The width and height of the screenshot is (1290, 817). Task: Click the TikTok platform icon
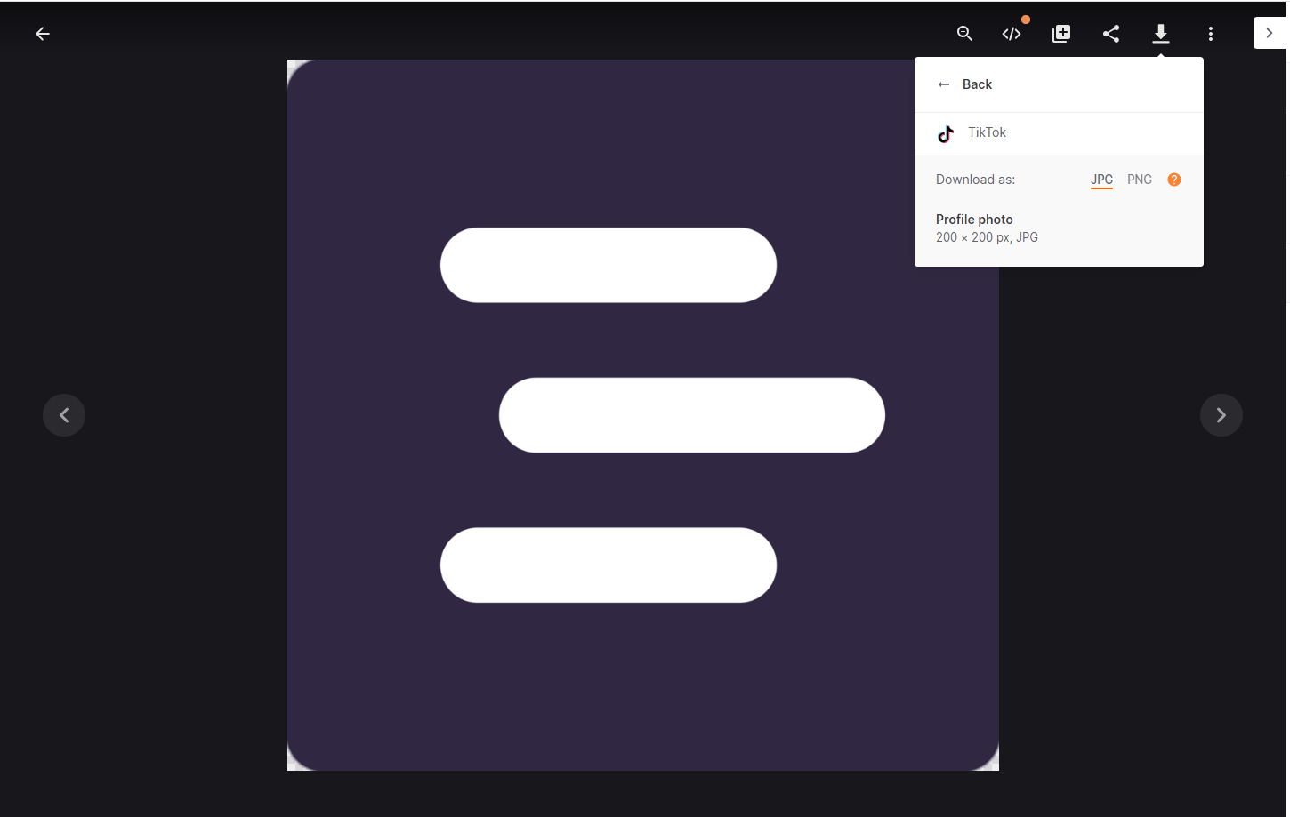click(x=945, y=133)
